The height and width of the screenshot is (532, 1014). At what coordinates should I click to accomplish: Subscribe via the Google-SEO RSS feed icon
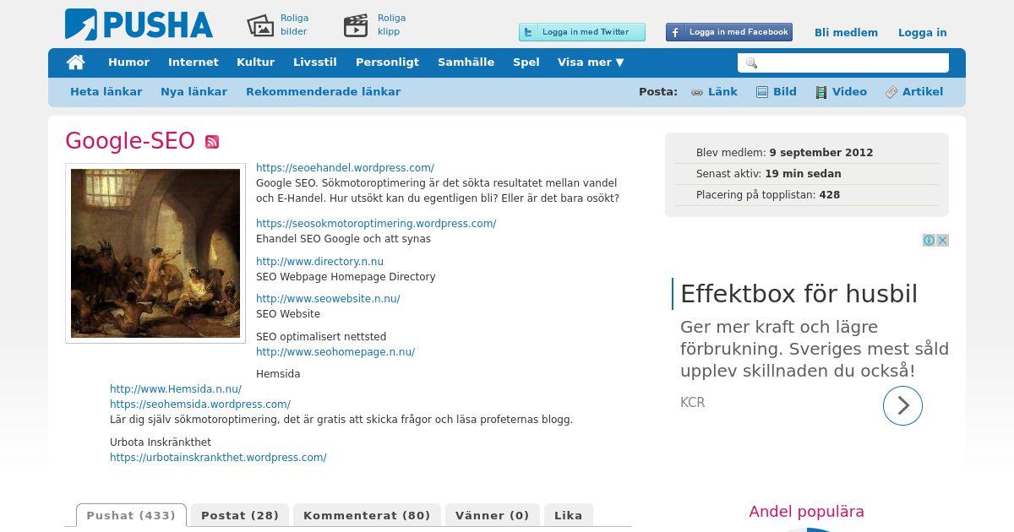(x=212, y=142)
